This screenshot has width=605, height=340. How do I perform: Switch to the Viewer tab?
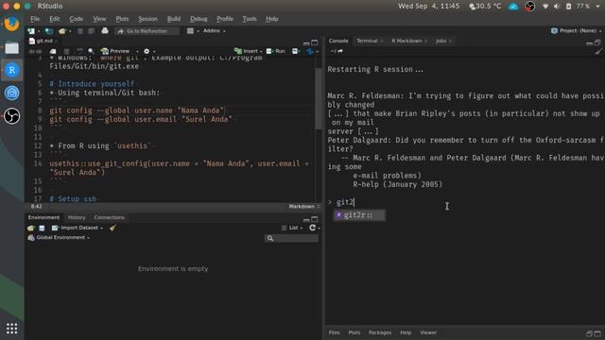[x=428, y=332]
